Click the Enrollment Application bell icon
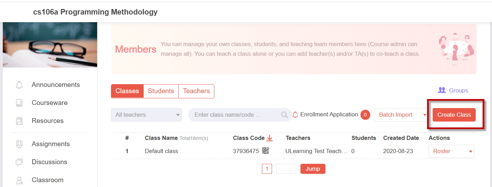This screenshot has width=492, height=187. point(295,115)
